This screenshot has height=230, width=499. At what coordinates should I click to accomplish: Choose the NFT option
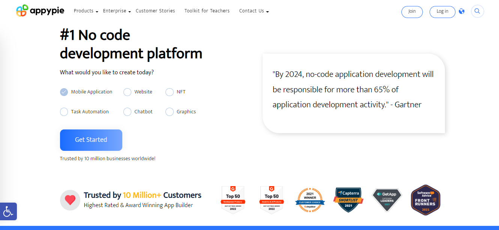pyautogui.click(x=176, y=92)
